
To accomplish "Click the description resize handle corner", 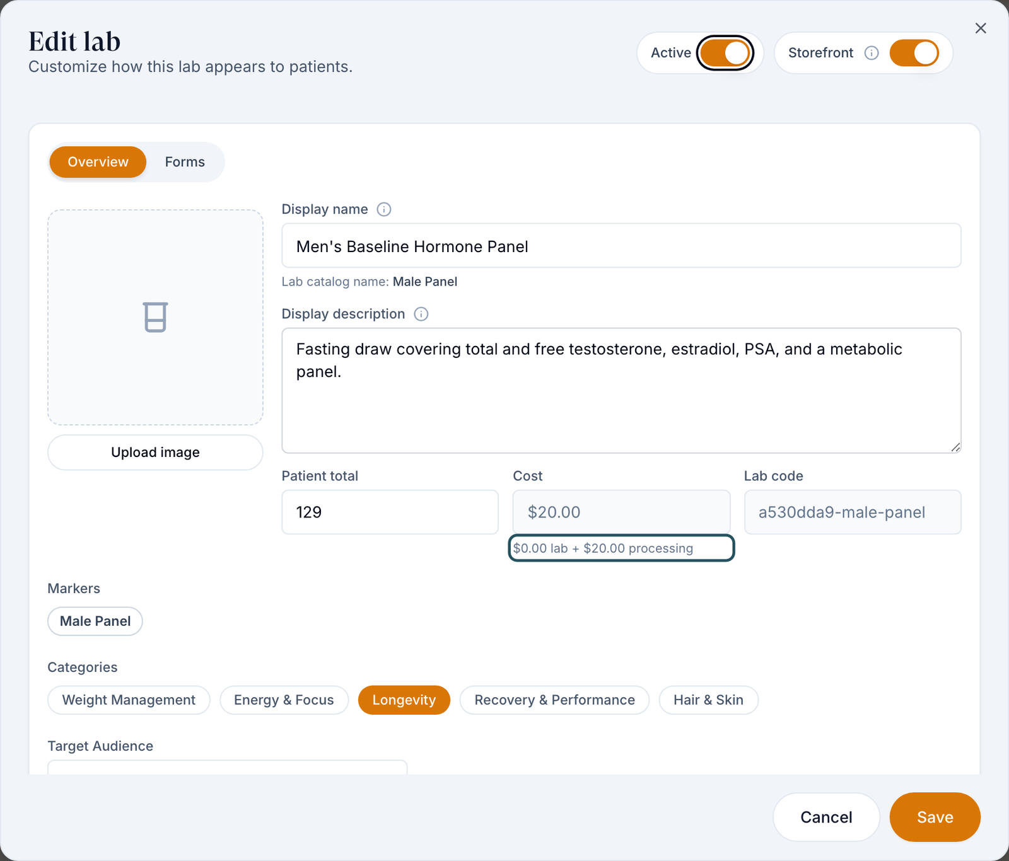I will (x=955, y=447).
